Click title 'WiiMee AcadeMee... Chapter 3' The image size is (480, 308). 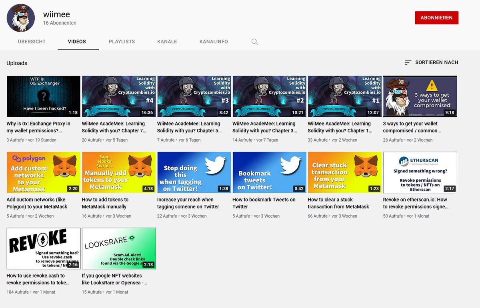click(x=264, y=127)
